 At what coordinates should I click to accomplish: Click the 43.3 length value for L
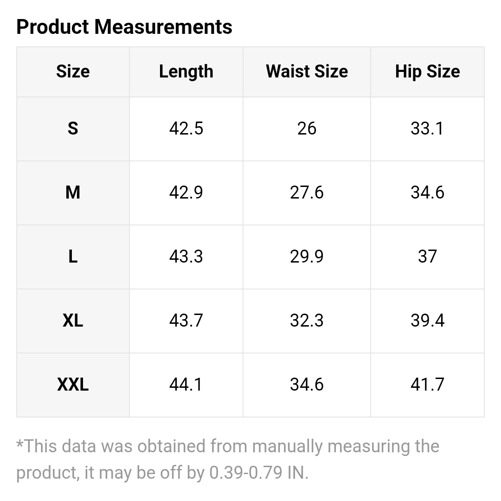point(186,257)
